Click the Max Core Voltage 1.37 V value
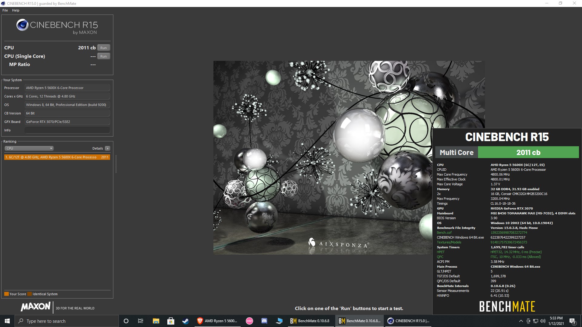The height and width of the screenshot is (327, 582). (495, 184)
